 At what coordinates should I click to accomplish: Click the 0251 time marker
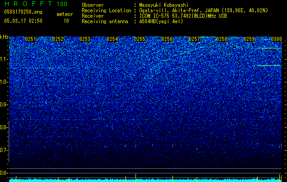click(x=31, y=39)
